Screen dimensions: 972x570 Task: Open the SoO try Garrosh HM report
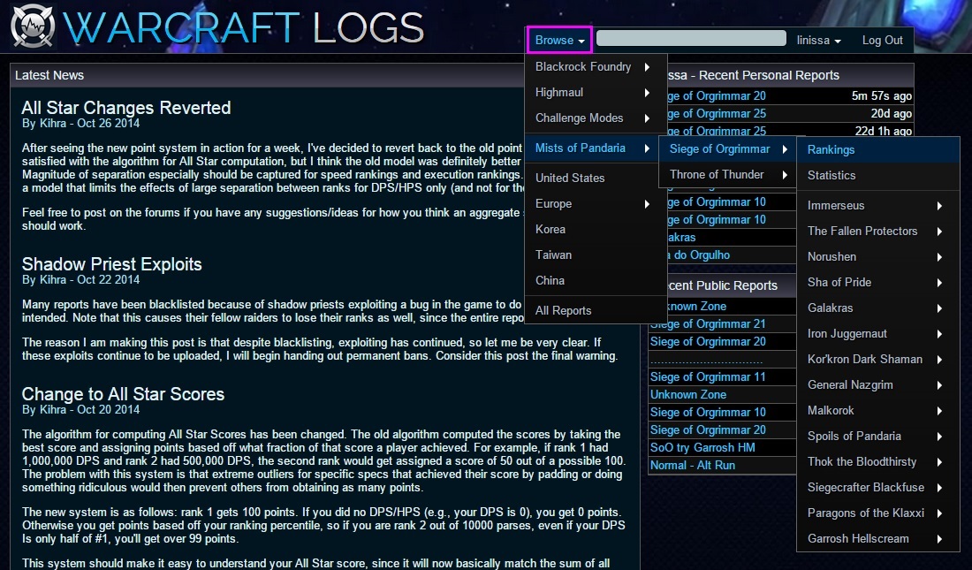702,447
